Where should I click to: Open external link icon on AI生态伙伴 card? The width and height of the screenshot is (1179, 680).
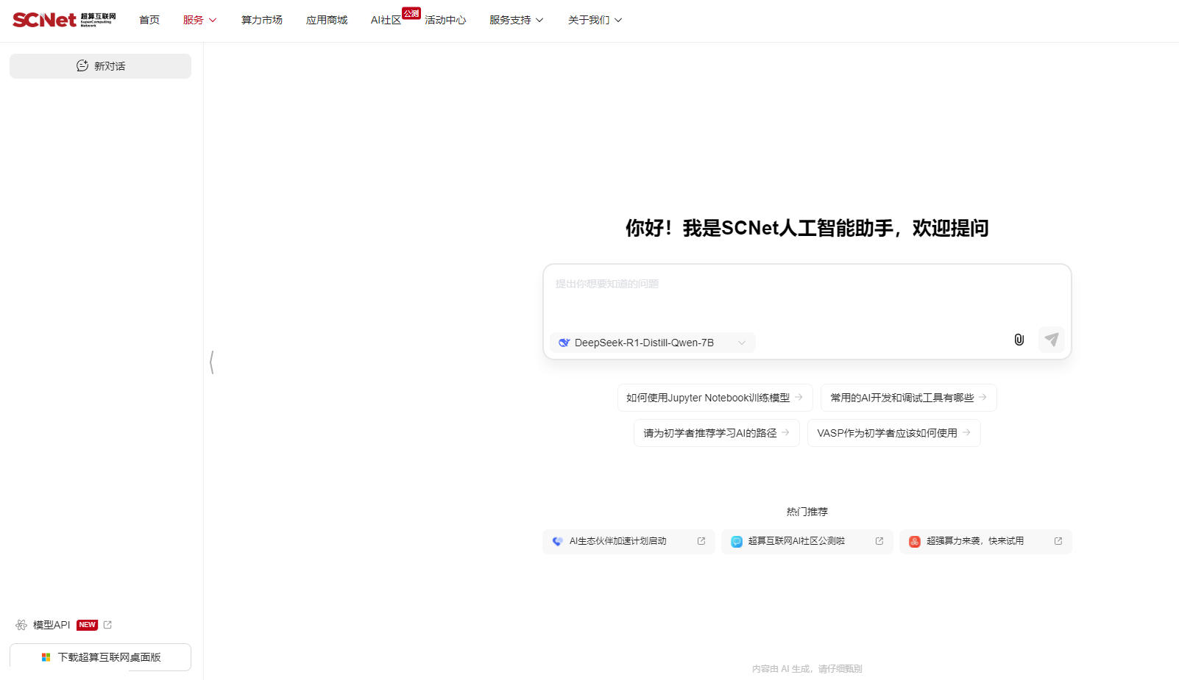click(701, 541)
